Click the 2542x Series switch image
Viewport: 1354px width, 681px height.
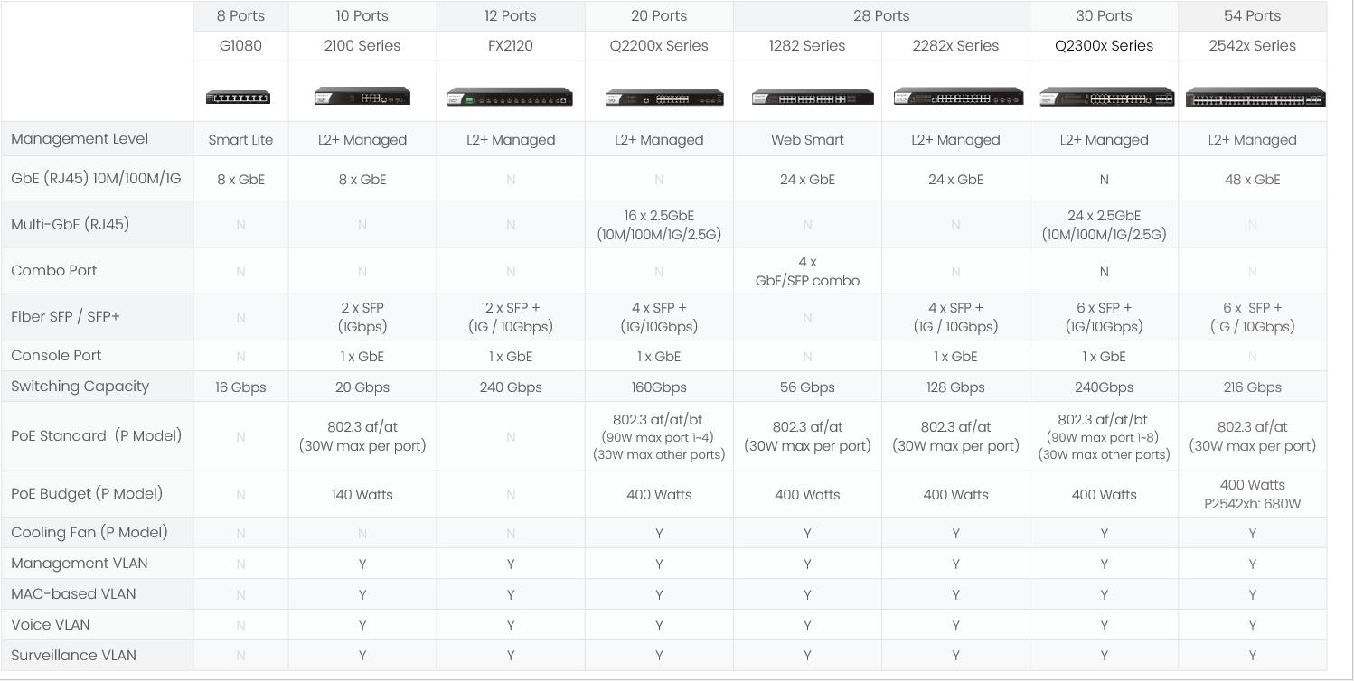click(1255, 98)
